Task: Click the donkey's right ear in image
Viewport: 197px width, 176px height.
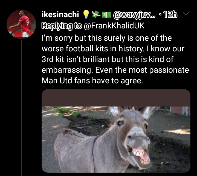Action: [149, 112]
